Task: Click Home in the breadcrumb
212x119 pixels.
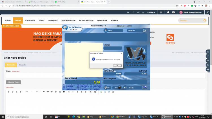Action: pyautogui.click(x=6, y=53)
